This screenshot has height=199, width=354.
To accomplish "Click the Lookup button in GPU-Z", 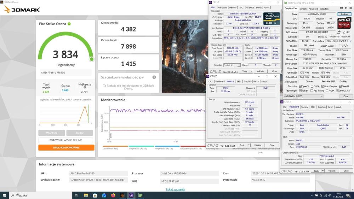I will click(344, 14).
